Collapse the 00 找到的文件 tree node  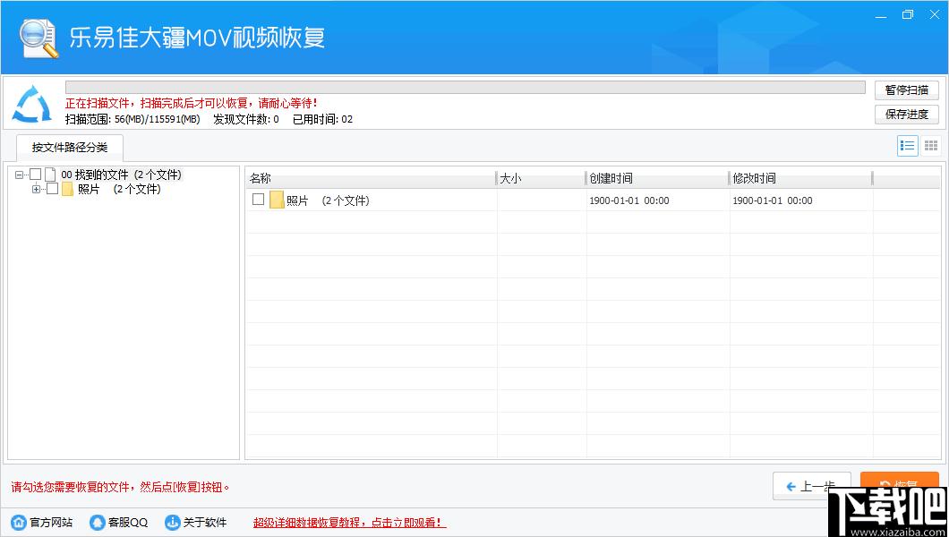20,175
